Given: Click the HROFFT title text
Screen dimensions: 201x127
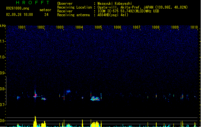Looking at the screenshot, I should pos(33,3).
